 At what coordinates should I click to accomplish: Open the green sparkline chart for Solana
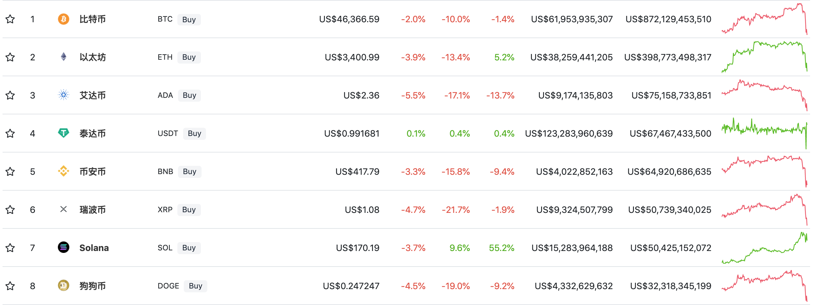(764, 248)
